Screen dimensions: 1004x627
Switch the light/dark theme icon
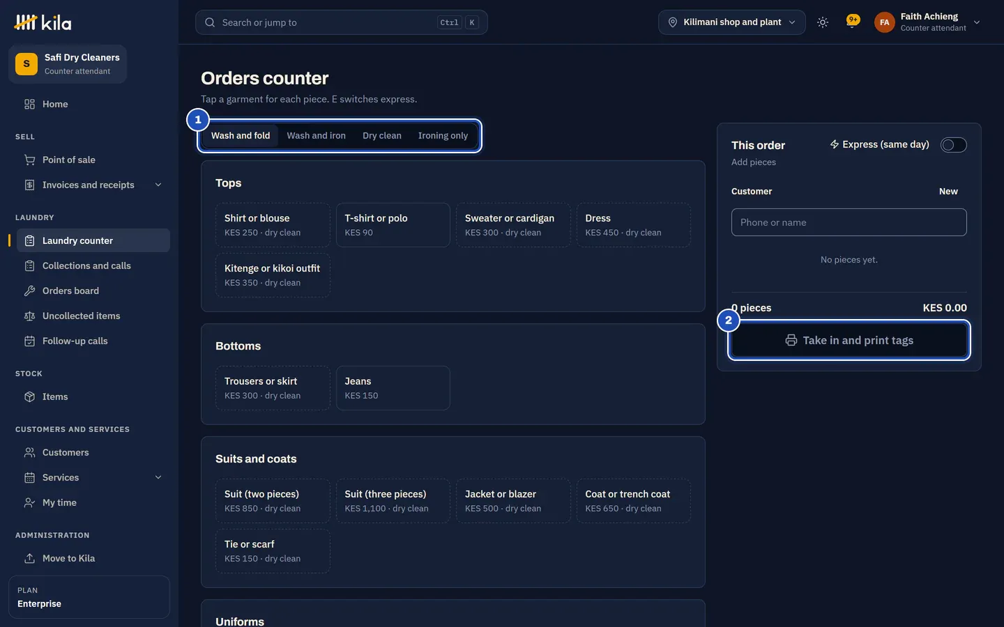click(x=823, y=22)
